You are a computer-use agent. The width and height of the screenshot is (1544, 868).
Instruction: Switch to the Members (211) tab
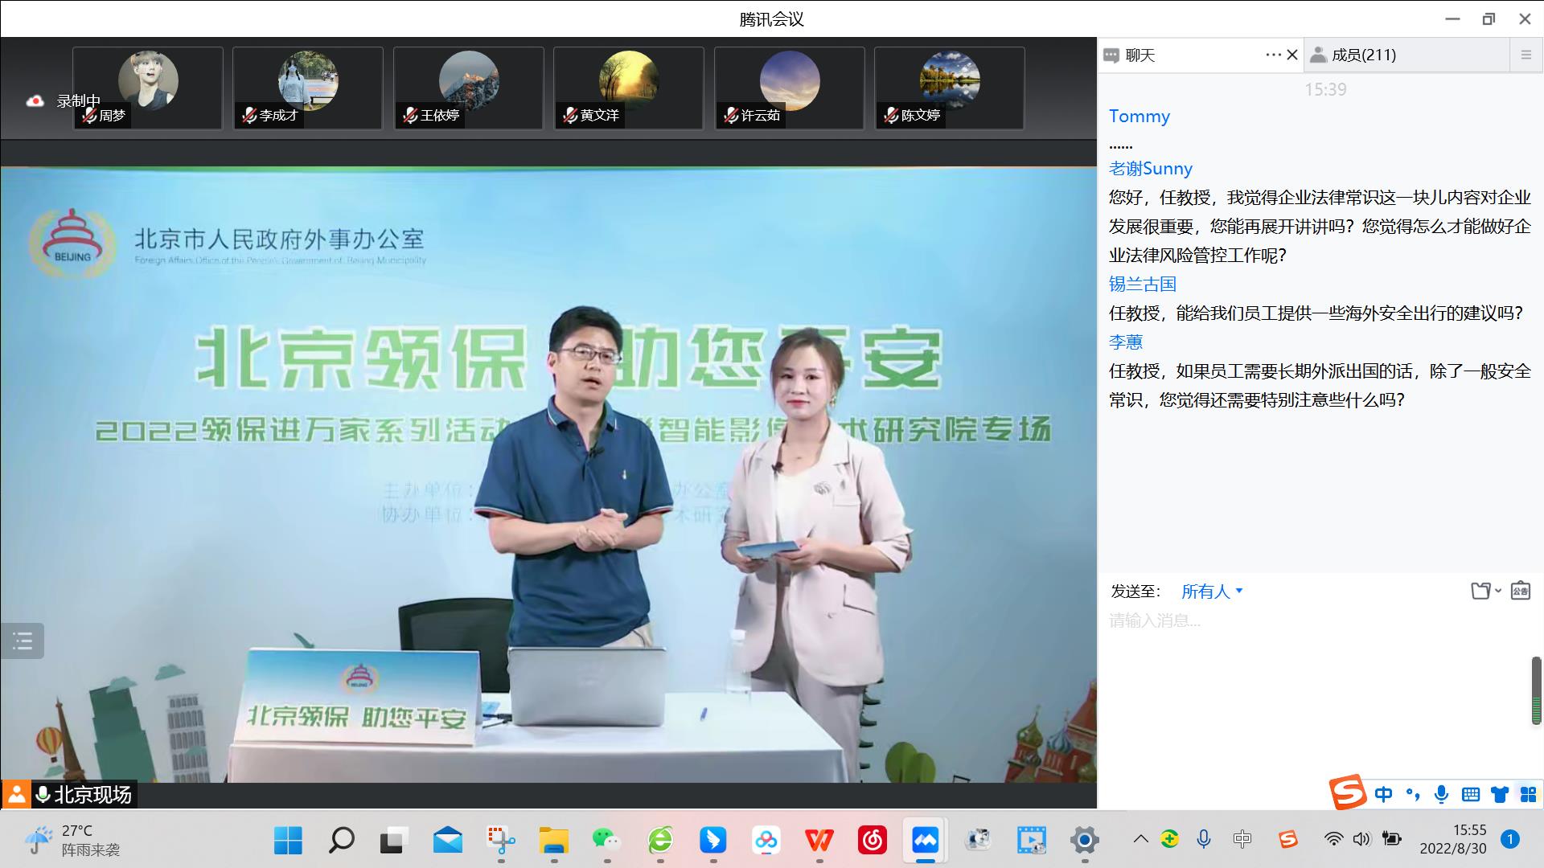[1363, 55]
